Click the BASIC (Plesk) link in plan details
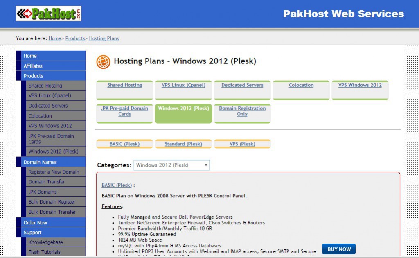The width and height of the screenshot is (419, 258). point(117,185)
